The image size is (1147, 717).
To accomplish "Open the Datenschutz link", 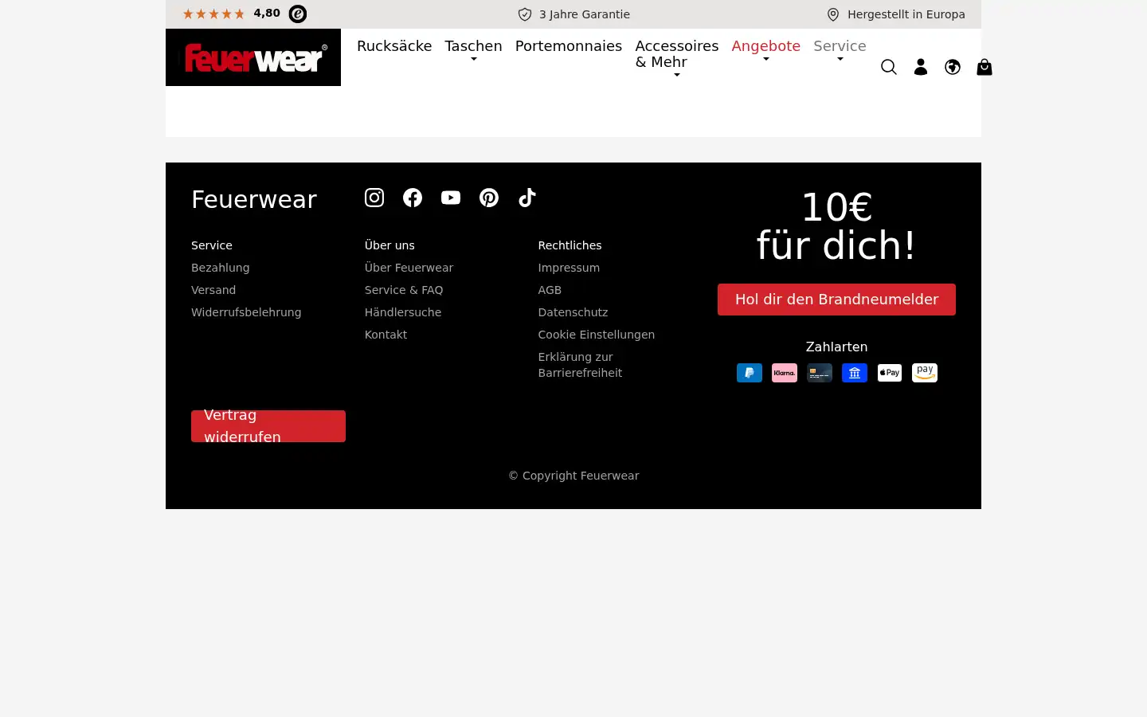I will [x=573, y=312].
